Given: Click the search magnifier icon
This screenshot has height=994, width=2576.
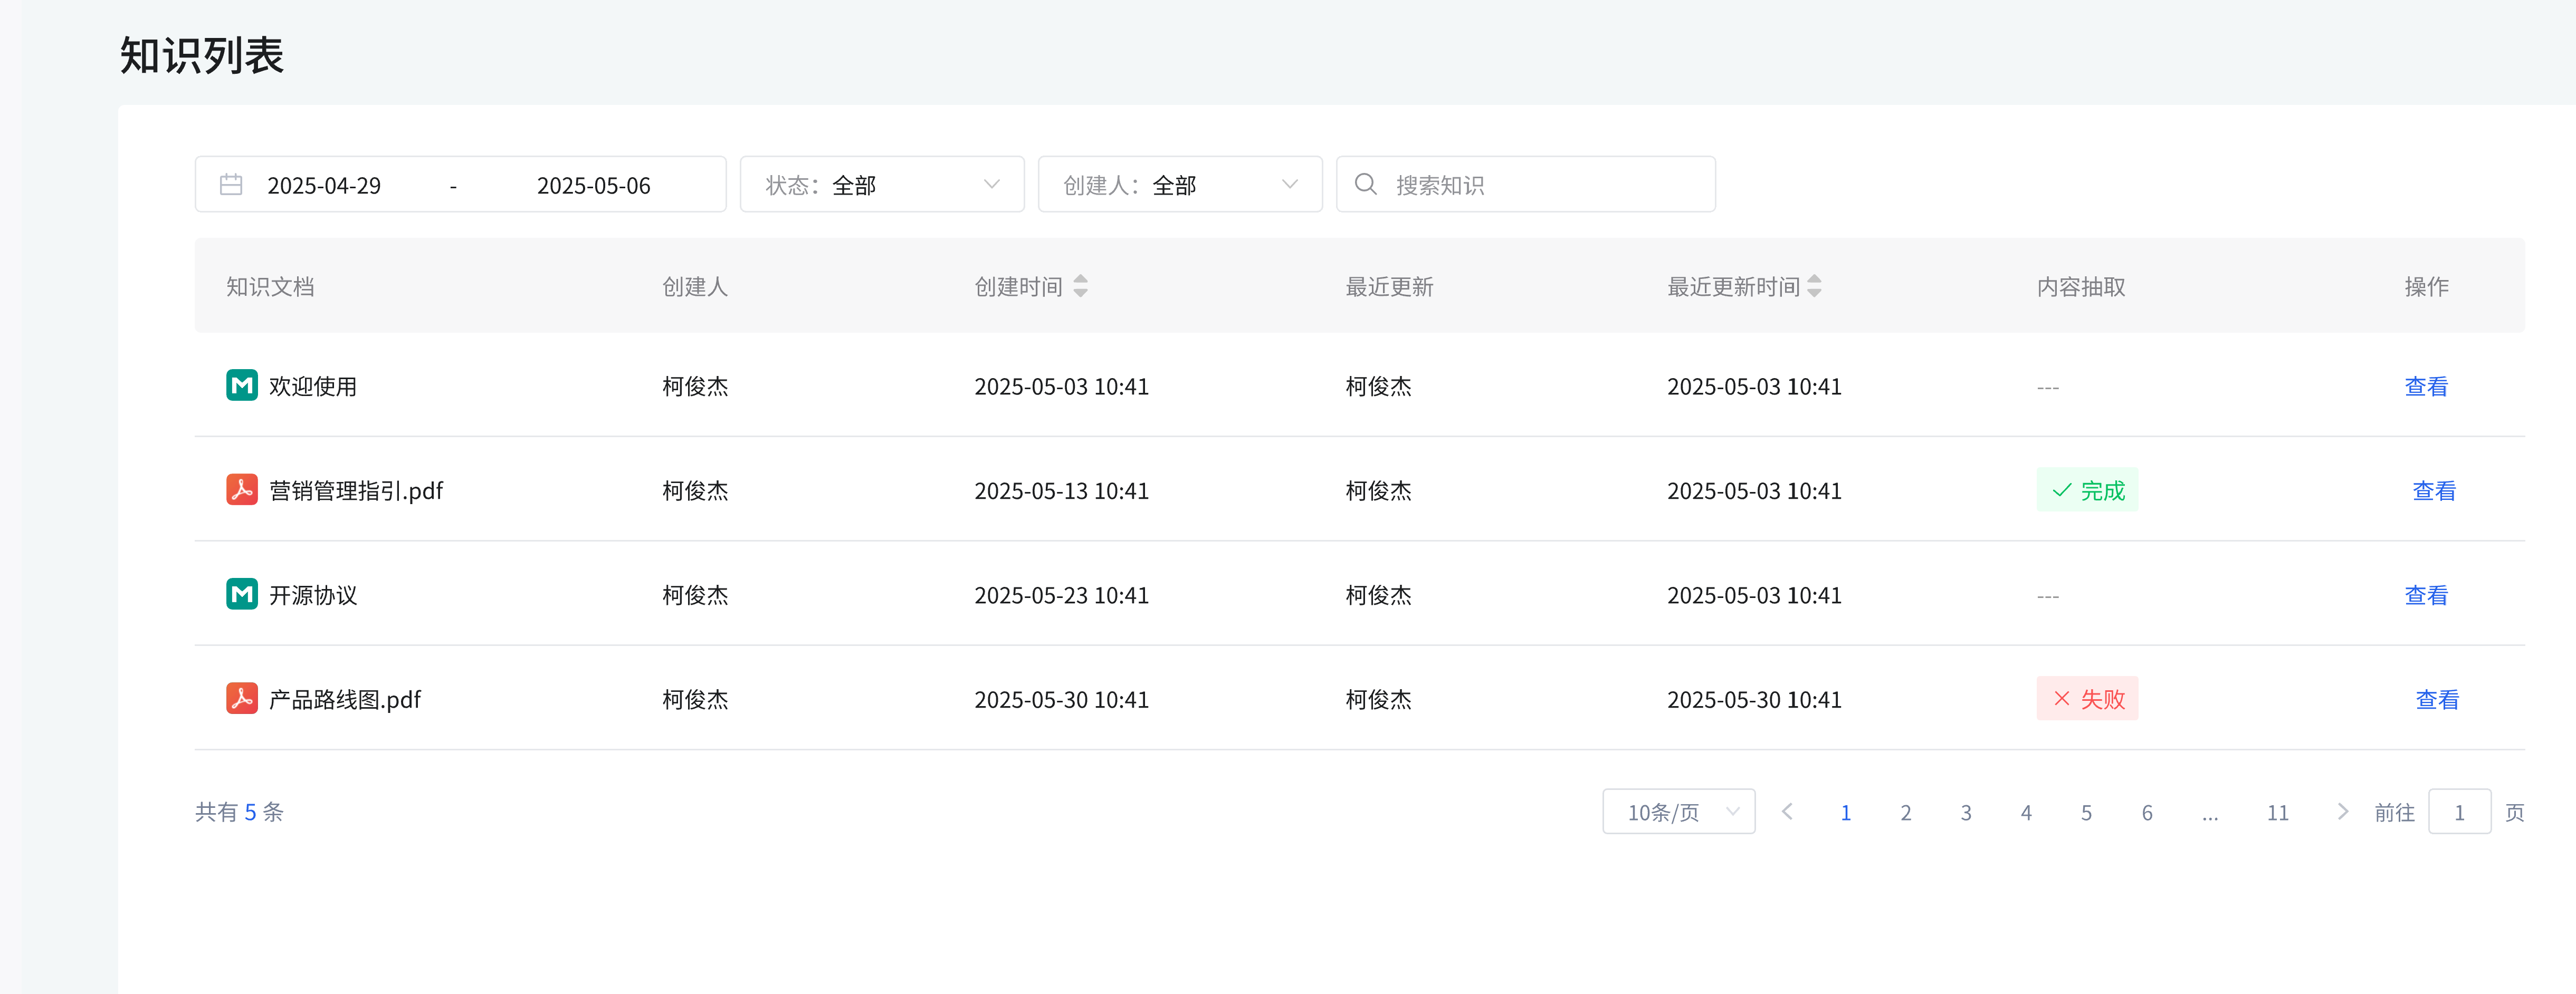Looking at the screenshot, I should pyautogui.click(x=1365, y=185).
